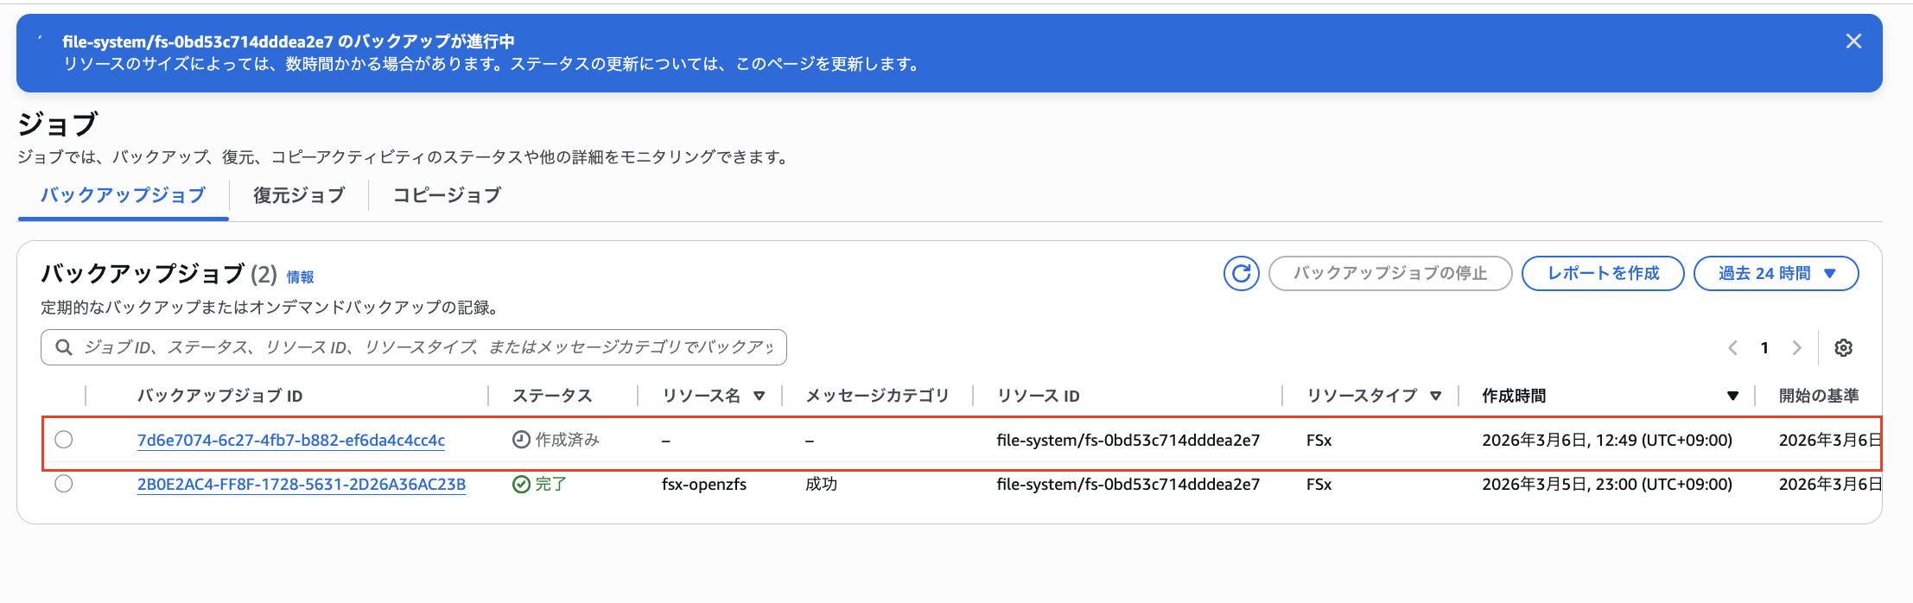The image size is (1913, 603).
Task: Switch to the コピージョブ tab
Action: coord(447,195)
